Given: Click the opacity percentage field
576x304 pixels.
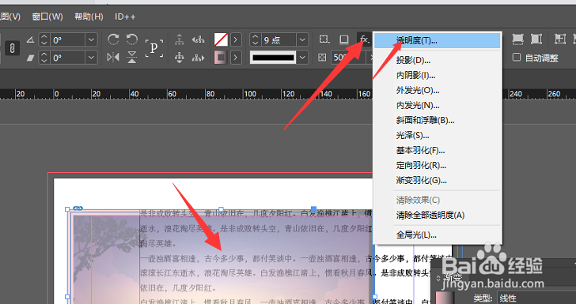Looking at the screenshot, I should coord(349,58).
